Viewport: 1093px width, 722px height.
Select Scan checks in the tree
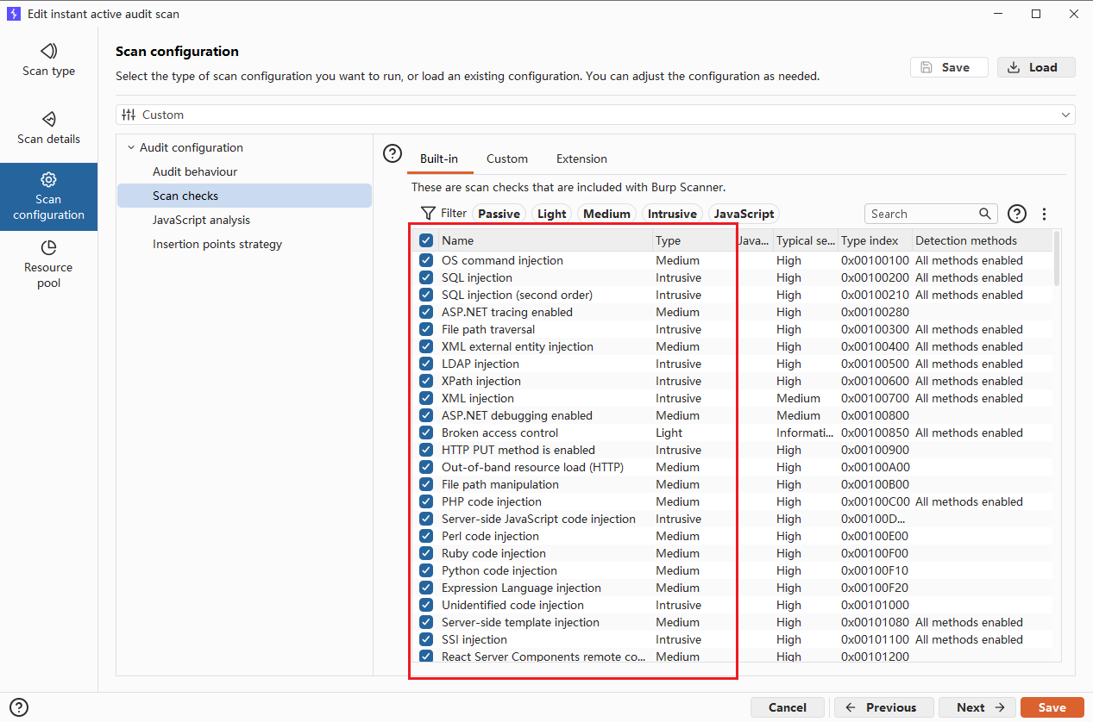[244, 196]
